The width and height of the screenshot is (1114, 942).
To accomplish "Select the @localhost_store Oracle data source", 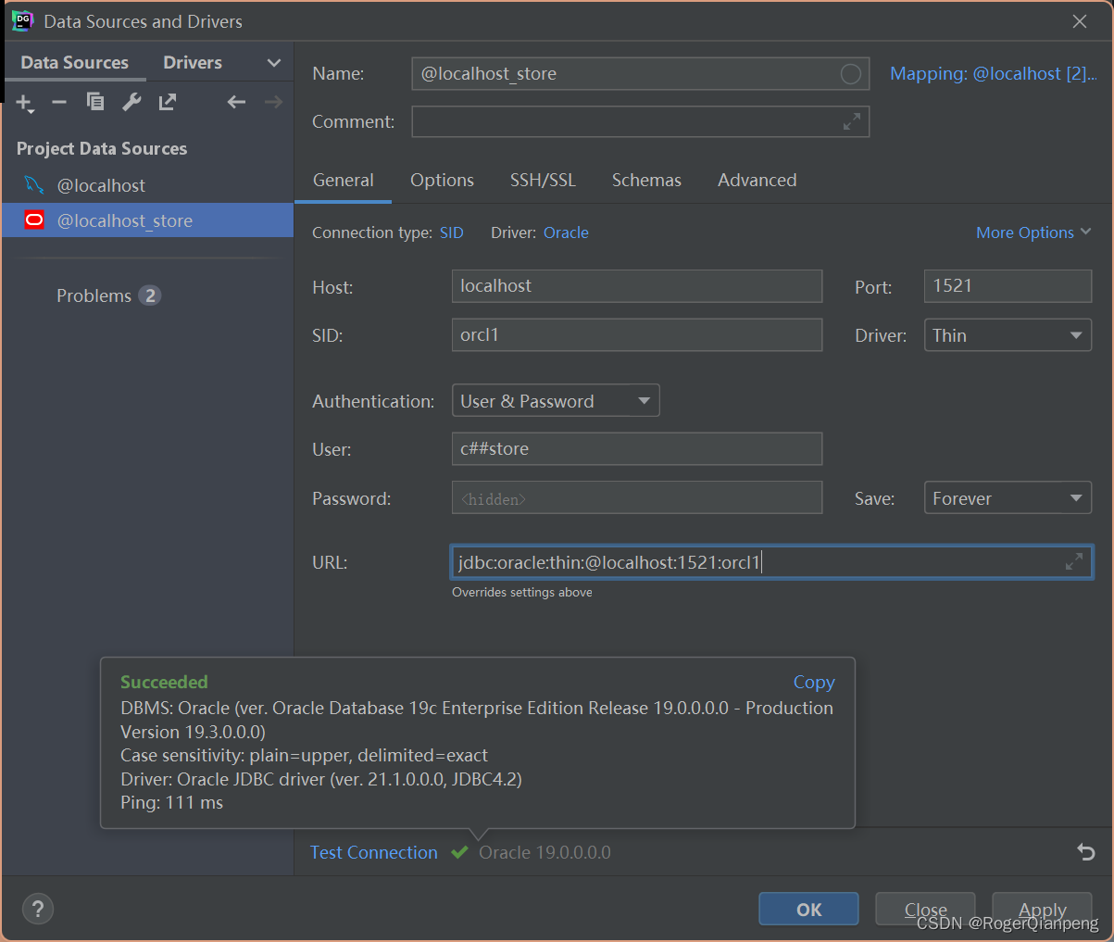I will pos(147,220).
